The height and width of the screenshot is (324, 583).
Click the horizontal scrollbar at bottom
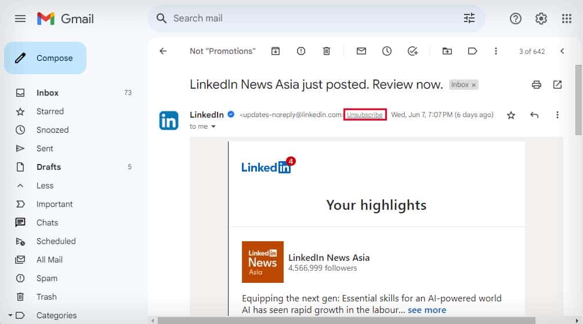coord(346,321)
